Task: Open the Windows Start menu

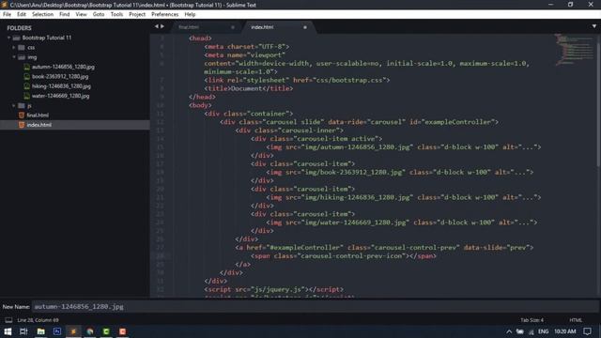Action: tap(8, 331)
